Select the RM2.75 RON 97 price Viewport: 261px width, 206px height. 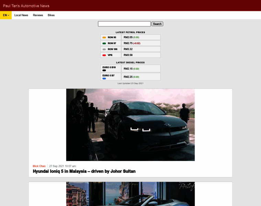pyautogui.click(x=128, y=43)
